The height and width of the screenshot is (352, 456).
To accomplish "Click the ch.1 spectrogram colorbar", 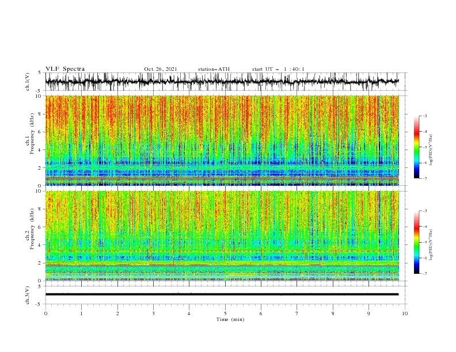I will [x=417, y=147].
